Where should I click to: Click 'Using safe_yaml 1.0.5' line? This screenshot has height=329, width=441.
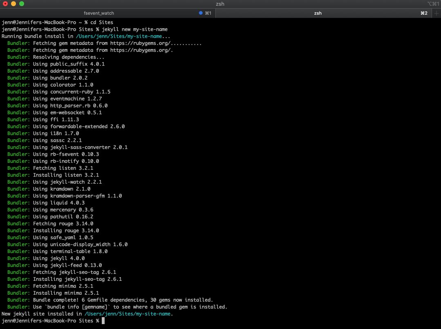[x=63, y=238]
